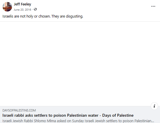This screenshot has height=123, width=160.
Task: Click the Jeff Feeley author name
Action: pos(22,4)
